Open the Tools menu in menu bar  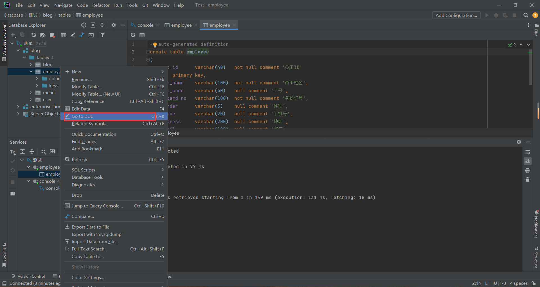132,5
